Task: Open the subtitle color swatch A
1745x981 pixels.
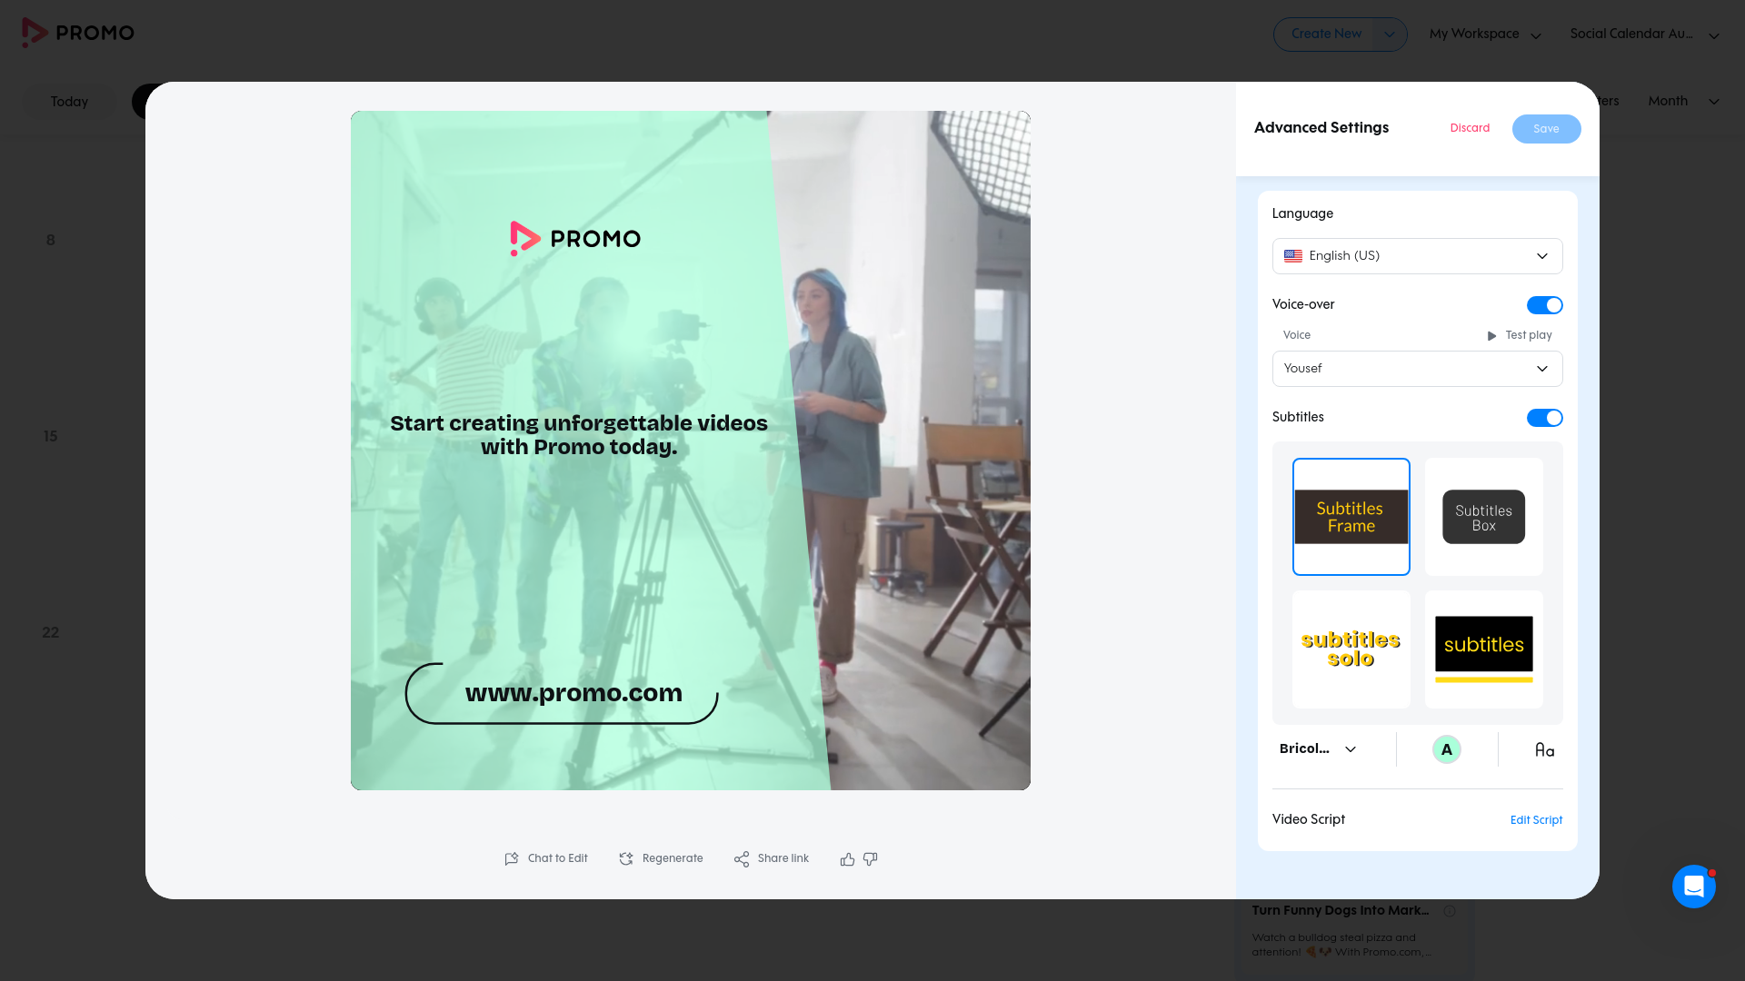Action: 1446,749
